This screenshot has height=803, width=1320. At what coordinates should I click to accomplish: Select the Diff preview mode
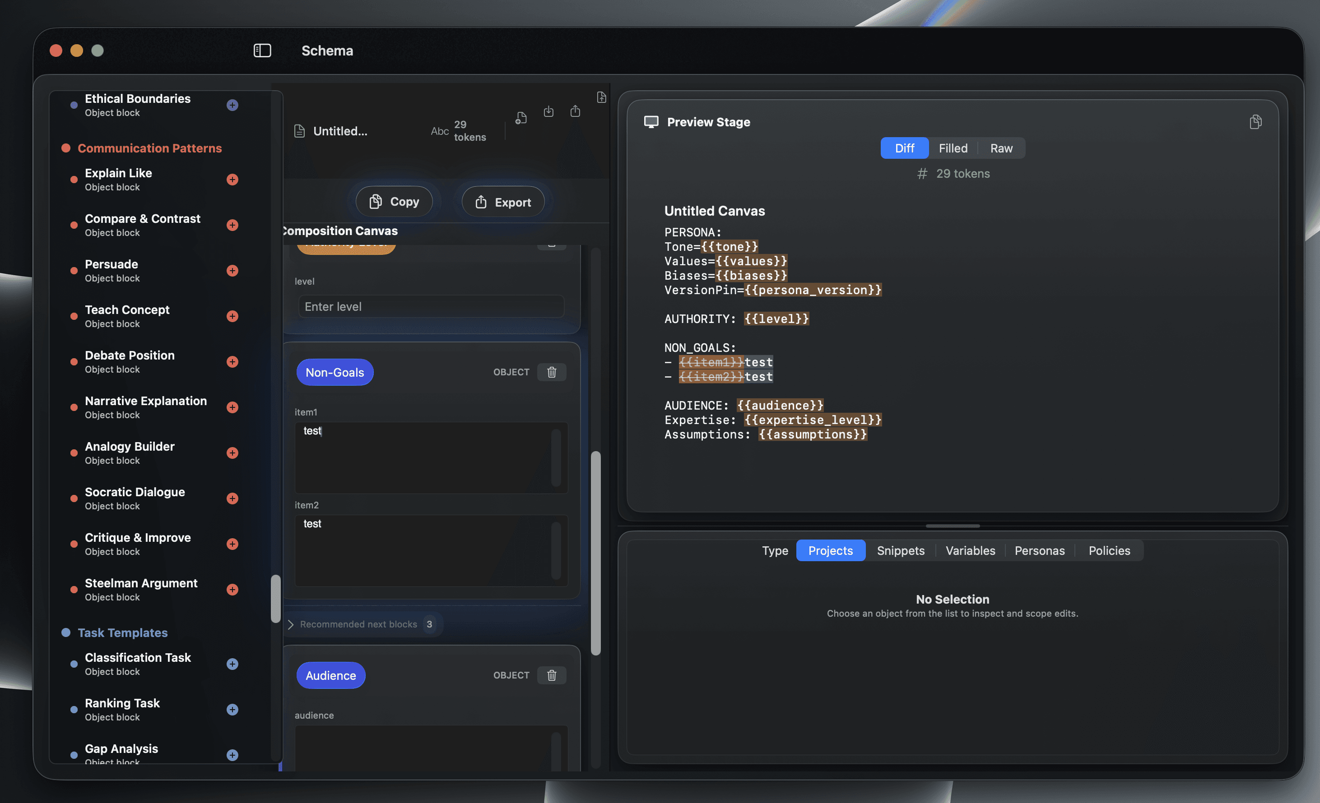[x=904, y=148]
